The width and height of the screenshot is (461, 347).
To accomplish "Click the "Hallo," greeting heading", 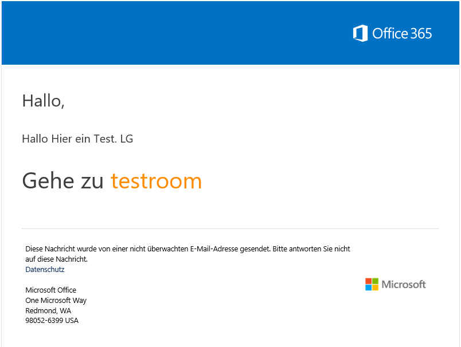I will point(43,101).
